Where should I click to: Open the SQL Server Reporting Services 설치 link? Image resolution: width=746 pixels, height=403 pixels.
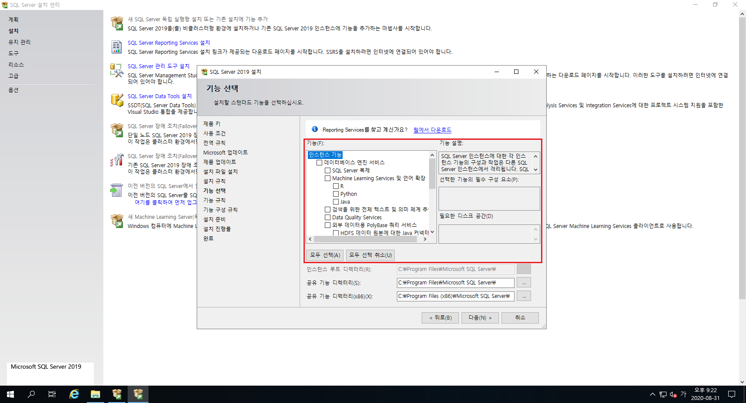[168, 43]
